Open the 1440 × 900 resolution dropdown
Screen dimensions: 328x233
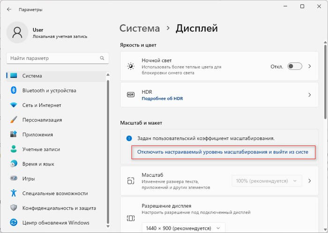[184, 228]
